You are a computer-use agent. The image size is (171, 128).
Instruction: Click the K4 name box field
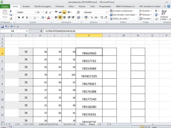13,31
